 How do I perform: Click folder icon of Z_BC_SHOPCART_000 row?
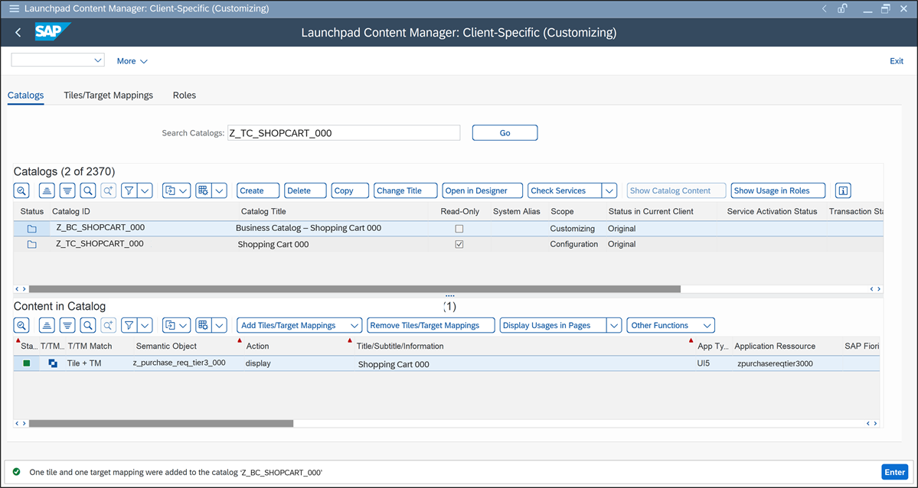(31, 229)
